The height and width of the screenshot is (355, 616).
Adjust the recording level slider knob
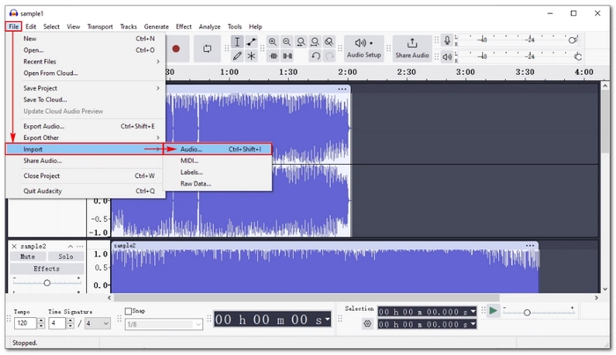pos(573,41)
